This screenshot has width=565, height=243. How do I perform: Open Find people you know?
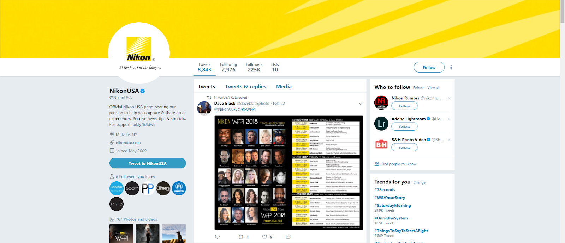click(399, 164)
